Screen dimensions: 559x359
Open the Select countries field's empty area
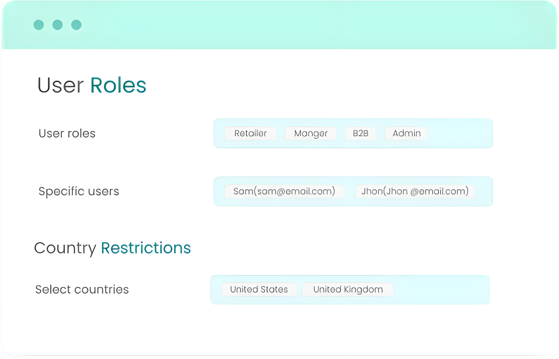[x=441, y=289]
